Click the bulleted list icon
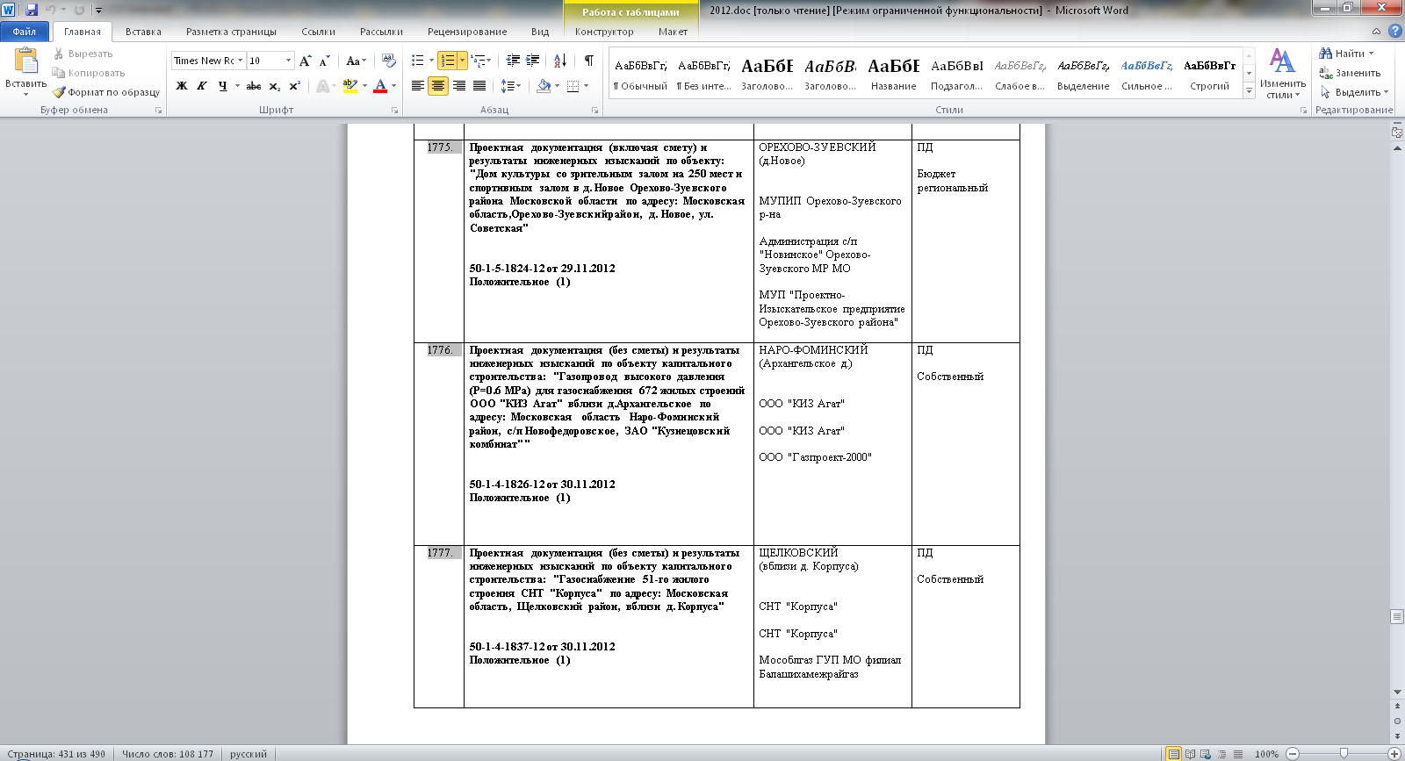 point(418,61)
